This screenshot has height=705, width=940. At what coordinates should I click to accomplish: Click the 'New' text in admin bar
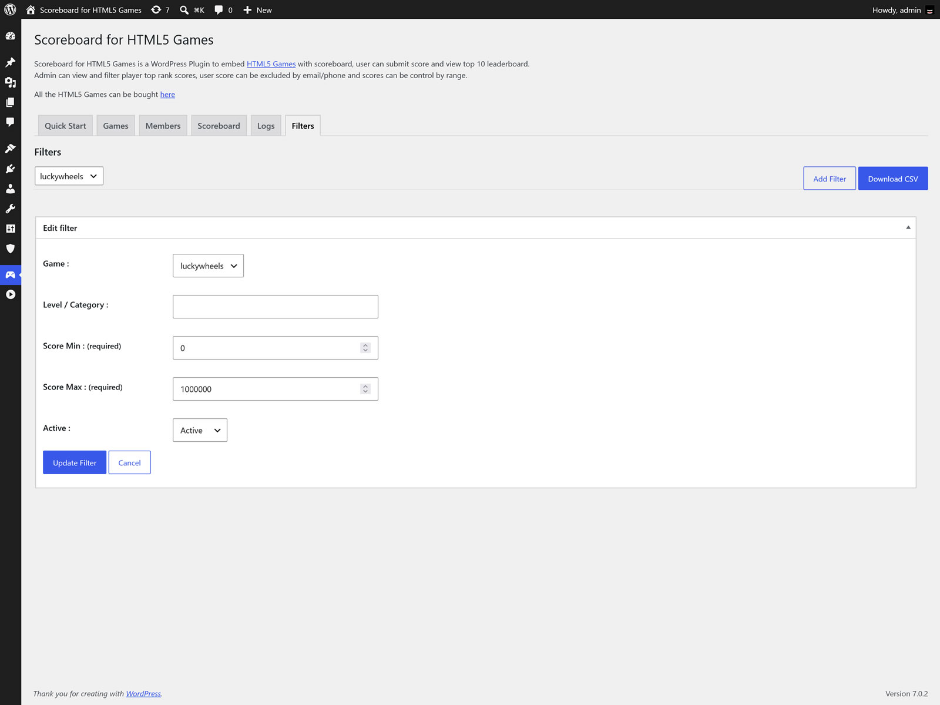coord(264,10)
